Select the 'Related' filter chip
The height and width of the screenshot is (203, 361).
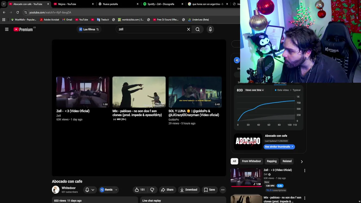[287, 161]
